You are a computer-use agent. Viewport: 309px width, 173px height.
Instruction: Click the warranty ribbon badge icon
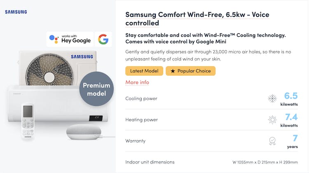click(x=272, y=141)
